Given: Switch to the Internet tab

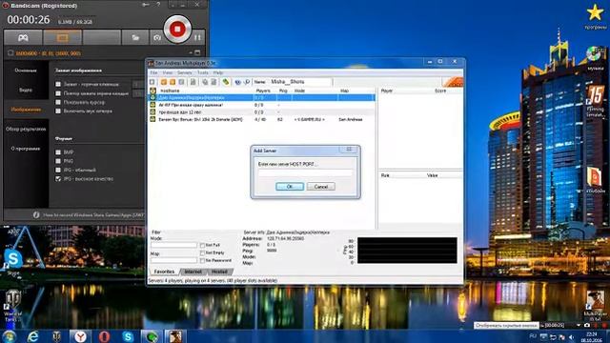Looking at the screenshot, I should (x=193, y=272).
